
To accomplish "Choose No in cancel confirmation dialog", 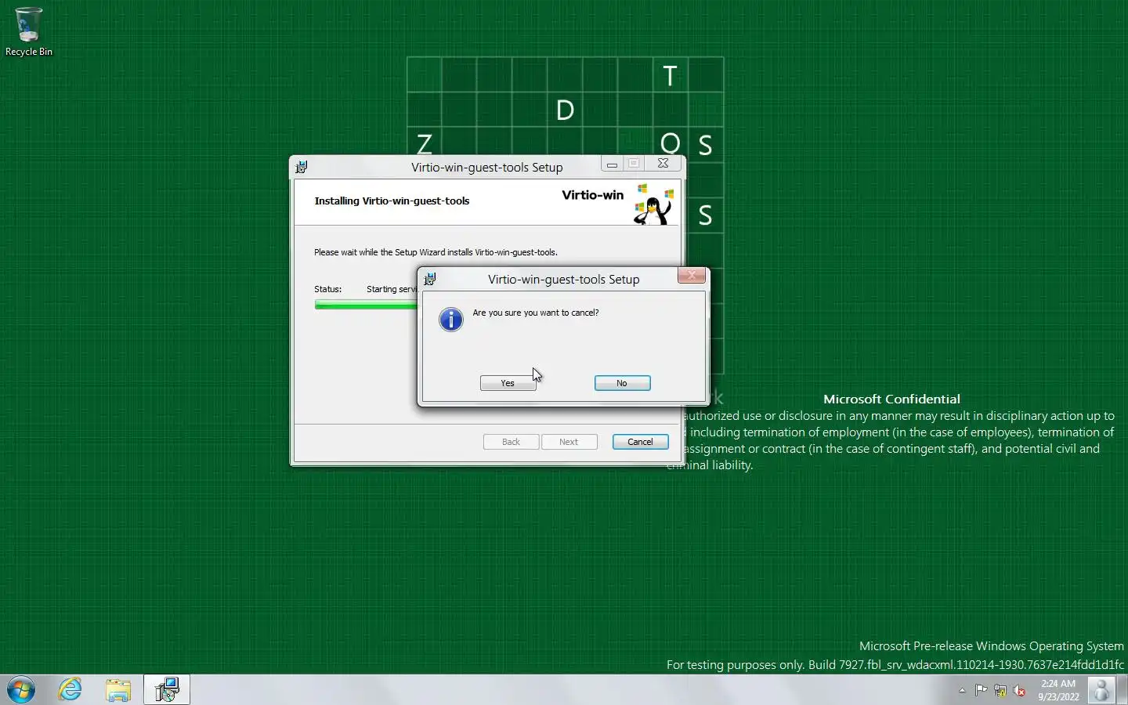I will [622, 383].
